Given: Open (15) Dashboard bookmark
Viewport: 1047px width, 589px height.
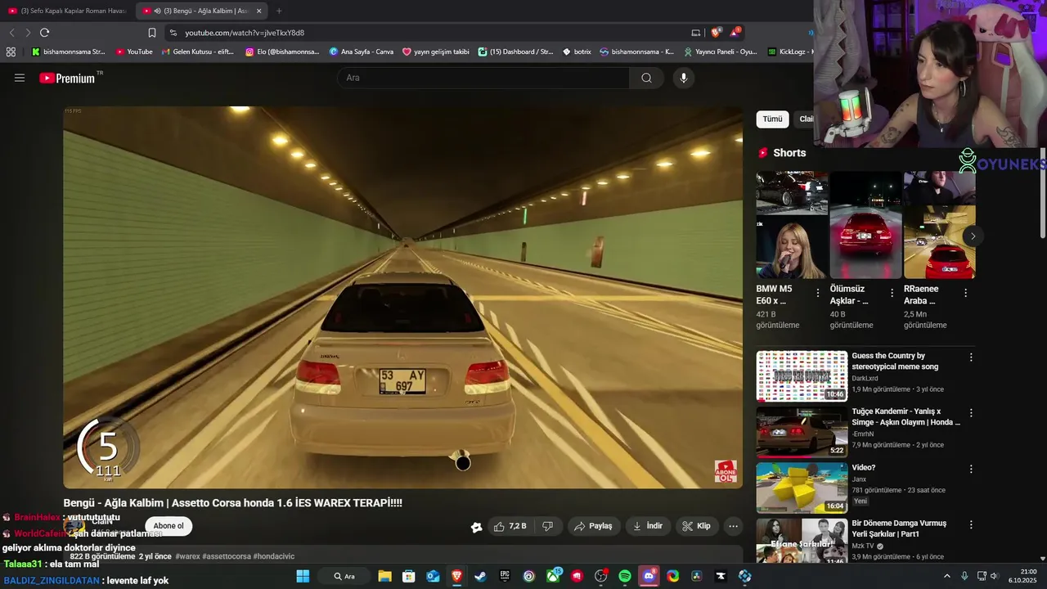Looking at the screenshot, I should click(x=515, y=52).
